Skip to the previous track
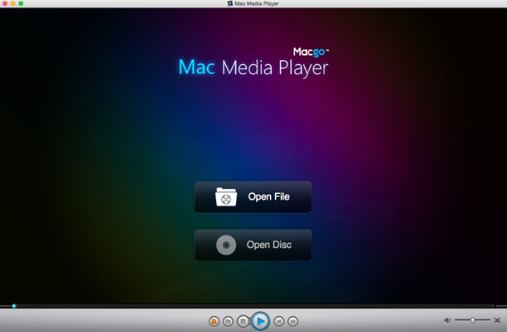 click(278, 321)
